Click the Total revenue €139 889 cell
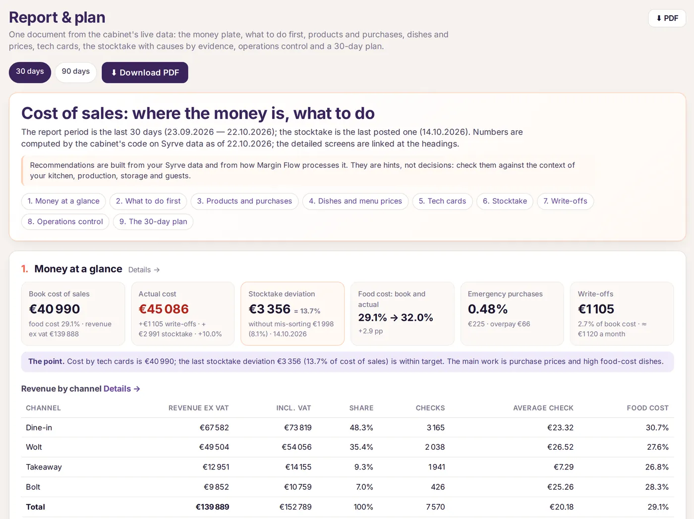Image resolution: width=694 pixels, height=519 pixels. point(212,507)
